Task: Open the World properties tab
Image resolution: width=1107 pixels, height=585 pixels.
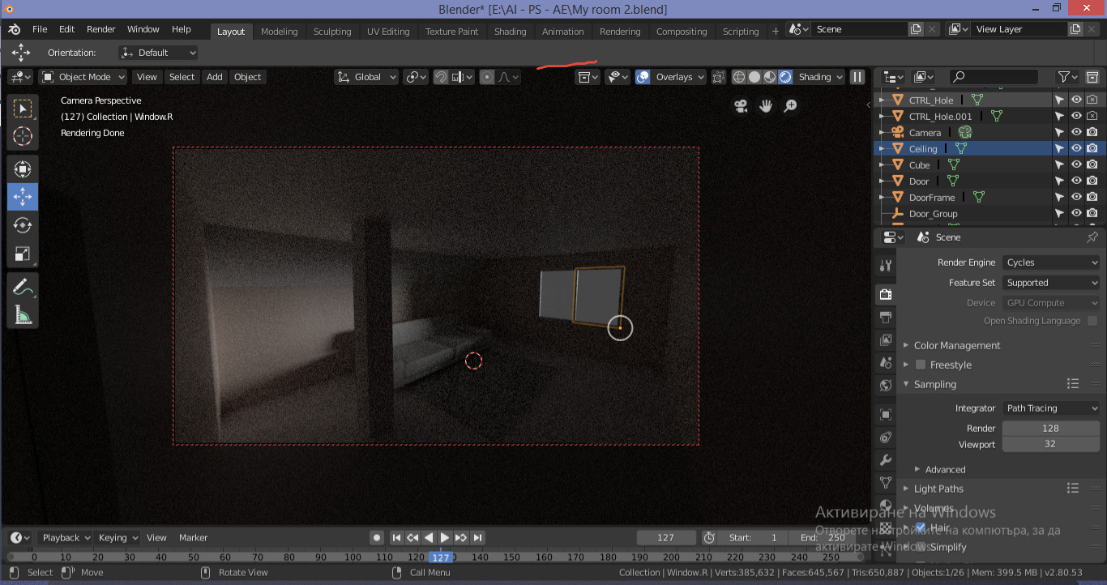Action: (x=886, y=385)
